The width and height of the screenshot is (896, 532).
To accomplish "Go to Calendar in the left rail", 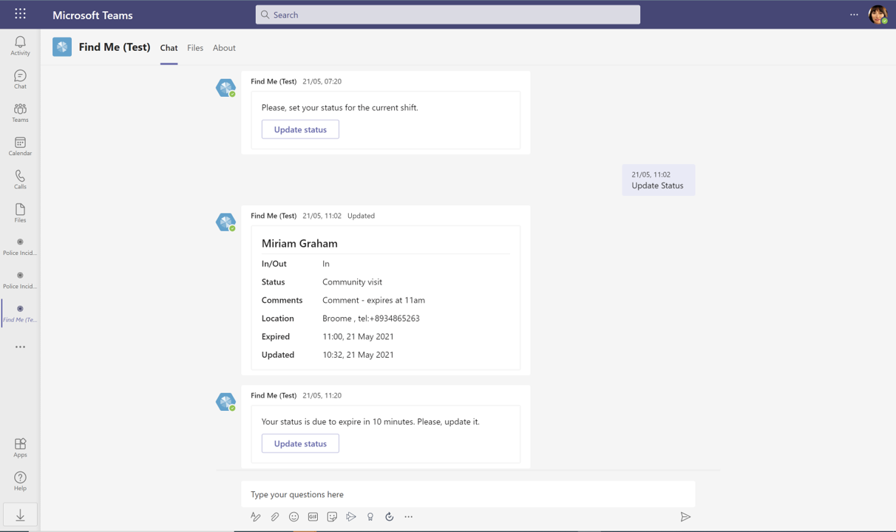I will pos(20,146).
